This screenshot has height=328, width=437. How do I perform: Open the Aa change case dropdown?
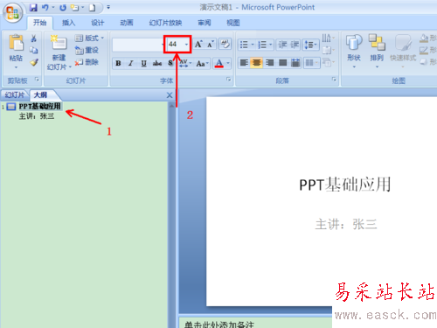pyautogui.click(x=202, y=63)
